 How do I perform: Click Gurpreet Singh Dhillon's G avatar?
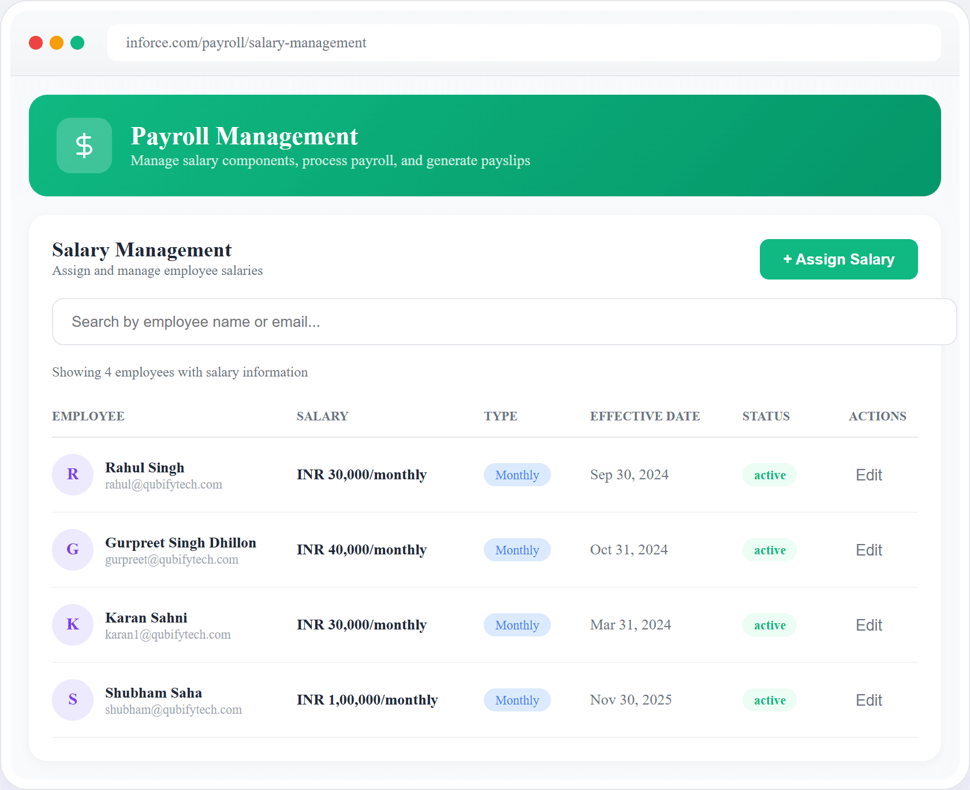(73, 550)
